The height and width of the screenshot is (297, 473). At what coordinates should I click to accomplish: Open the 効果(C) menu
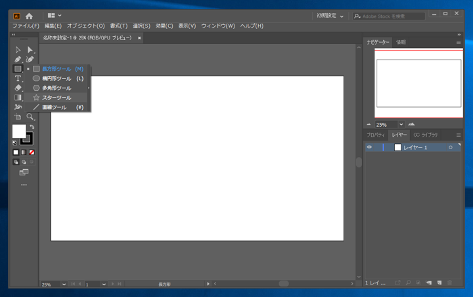[164, 26]
